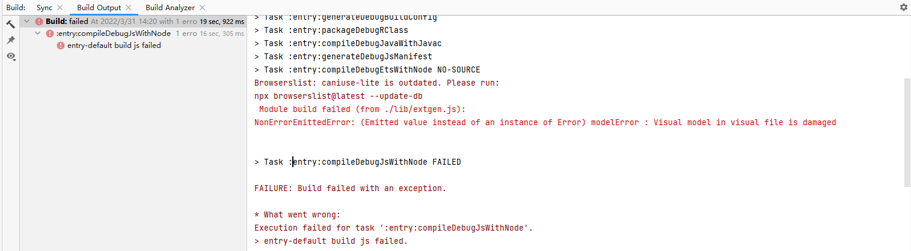Switch to the Sync tab
The width and height of the screenshot is (911, 251).
pyautogui.click(x=44, y=8)
